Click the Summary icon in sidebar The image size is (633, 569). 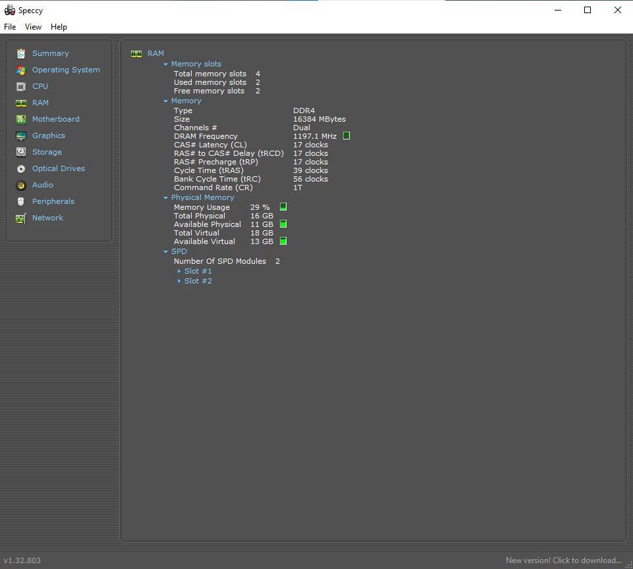click(21, 53)
